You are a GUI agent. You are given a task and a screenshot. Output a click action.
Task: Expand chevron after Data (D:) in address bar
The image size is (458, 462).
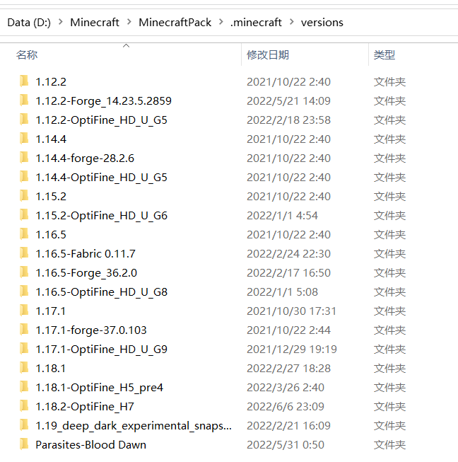coord(61,22)
